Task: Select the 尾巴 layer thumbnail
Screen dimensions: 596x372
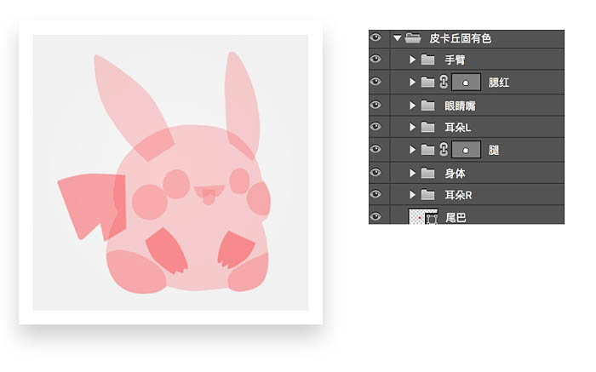Action: point(423,216)
